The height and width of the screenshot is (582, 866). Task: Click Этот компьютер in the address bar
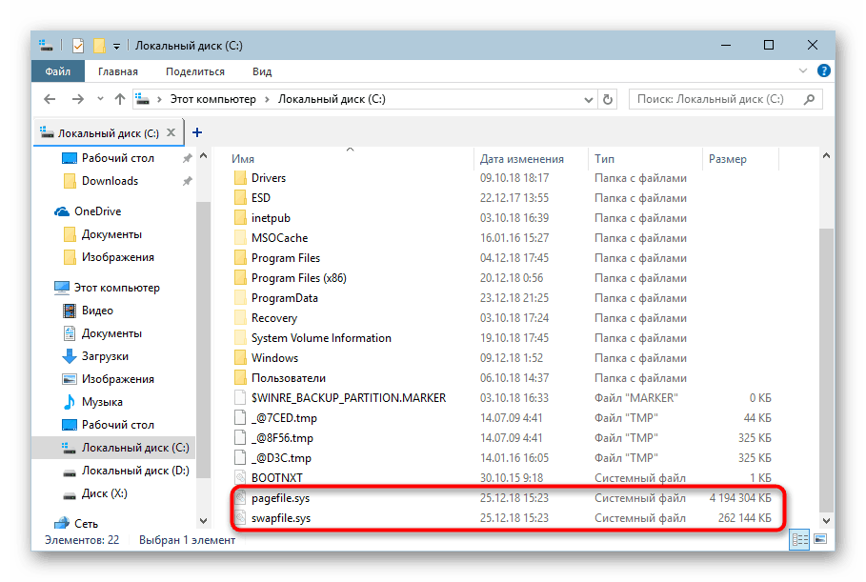[212, 99]
